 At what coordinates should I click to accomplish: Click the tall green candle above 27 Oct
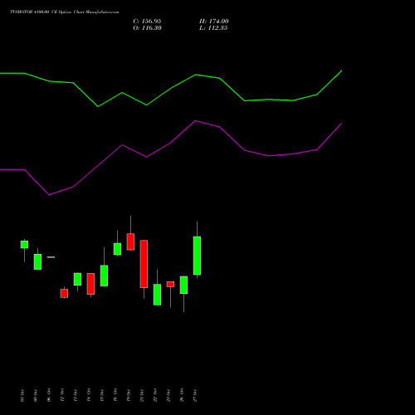197,256
